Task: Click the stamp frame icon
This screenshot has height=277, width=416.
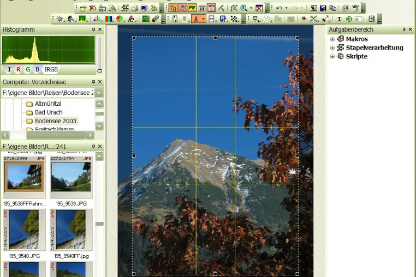Action: (372, 19)
